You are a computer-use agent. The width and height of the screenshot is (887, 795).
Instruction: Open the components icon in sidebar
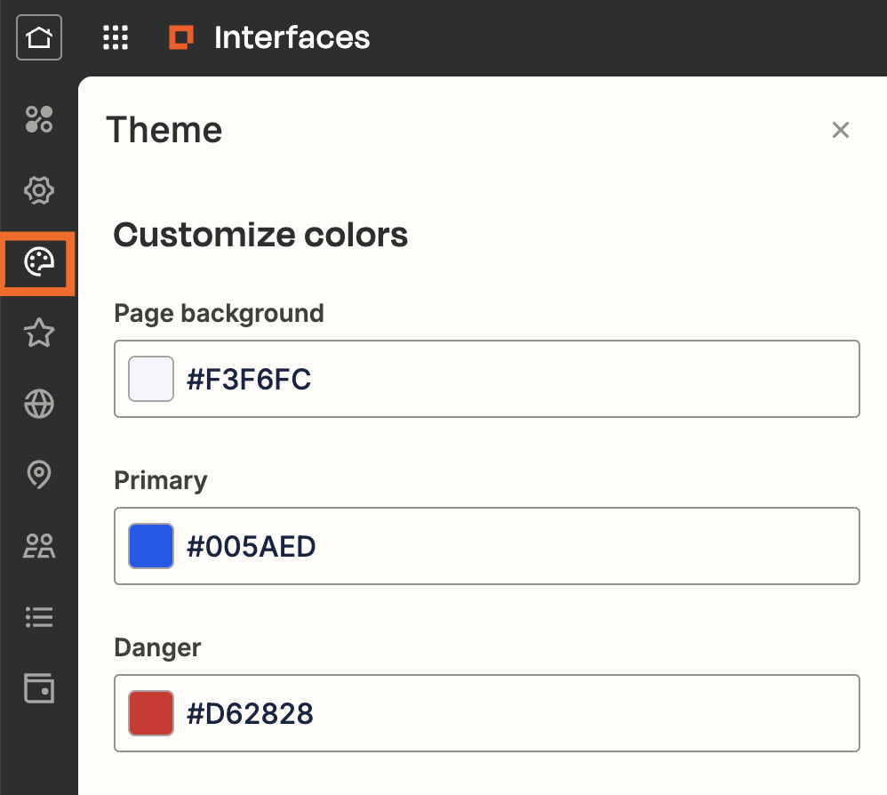pos(38,119)
